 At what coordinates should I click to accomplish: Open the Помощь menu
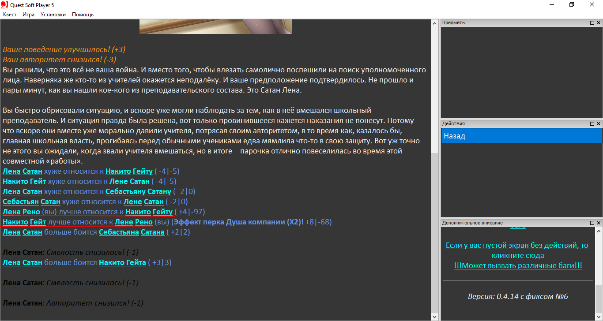click(x=83, y=15)
